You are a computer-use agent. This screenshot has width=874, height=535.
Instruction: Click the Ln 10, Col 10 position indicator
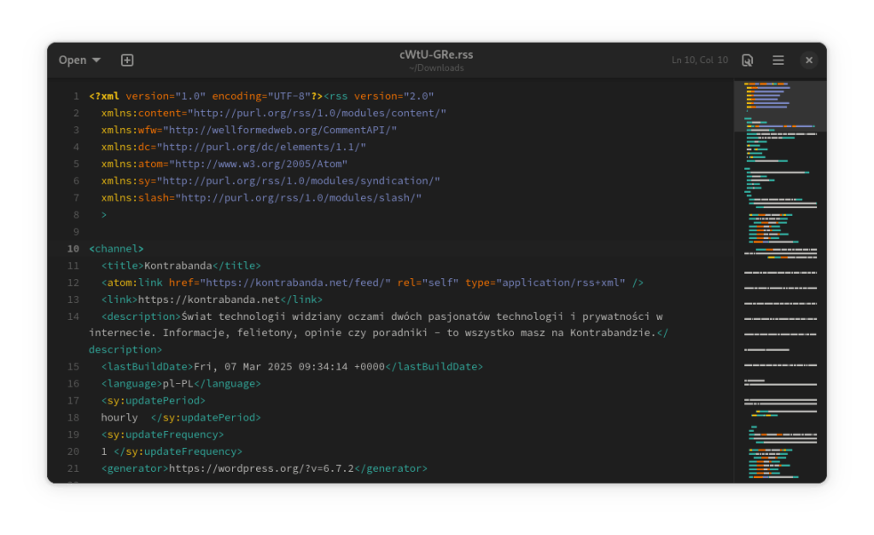699,60
